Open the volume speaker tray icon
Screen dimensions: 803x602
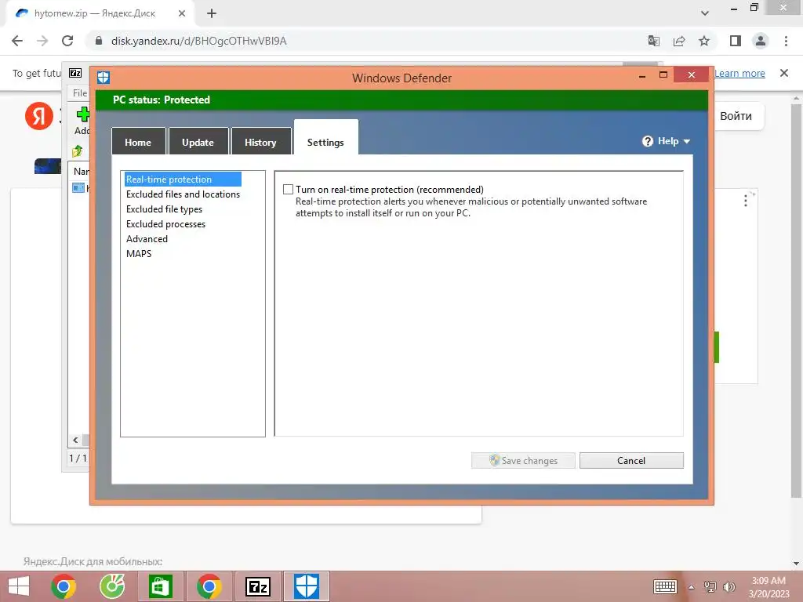tap(729, 586)
